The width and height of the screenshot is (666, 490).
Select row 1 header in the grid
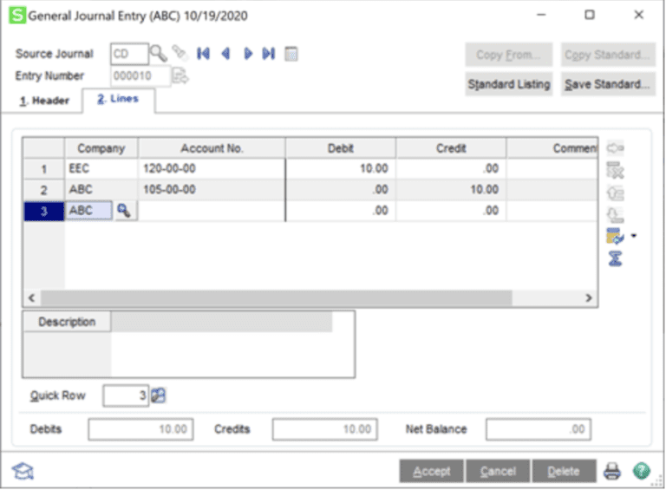click(43, 168)
